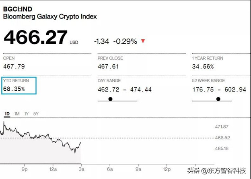Click the Prev Close value 467.61
The height and width of the screenshot is (179, 251).
click(x=108, y=67)
